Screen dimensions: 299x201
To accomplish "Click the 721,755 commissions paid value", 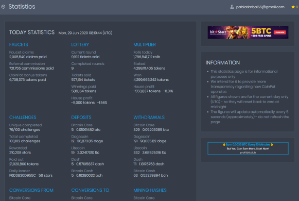I will pyautogui.click(x=31, y=69).
